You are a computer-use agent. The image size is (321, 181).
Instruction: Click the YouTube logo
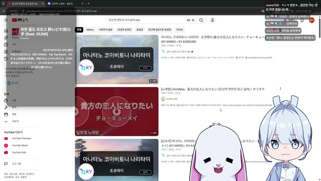click(20, 20)
